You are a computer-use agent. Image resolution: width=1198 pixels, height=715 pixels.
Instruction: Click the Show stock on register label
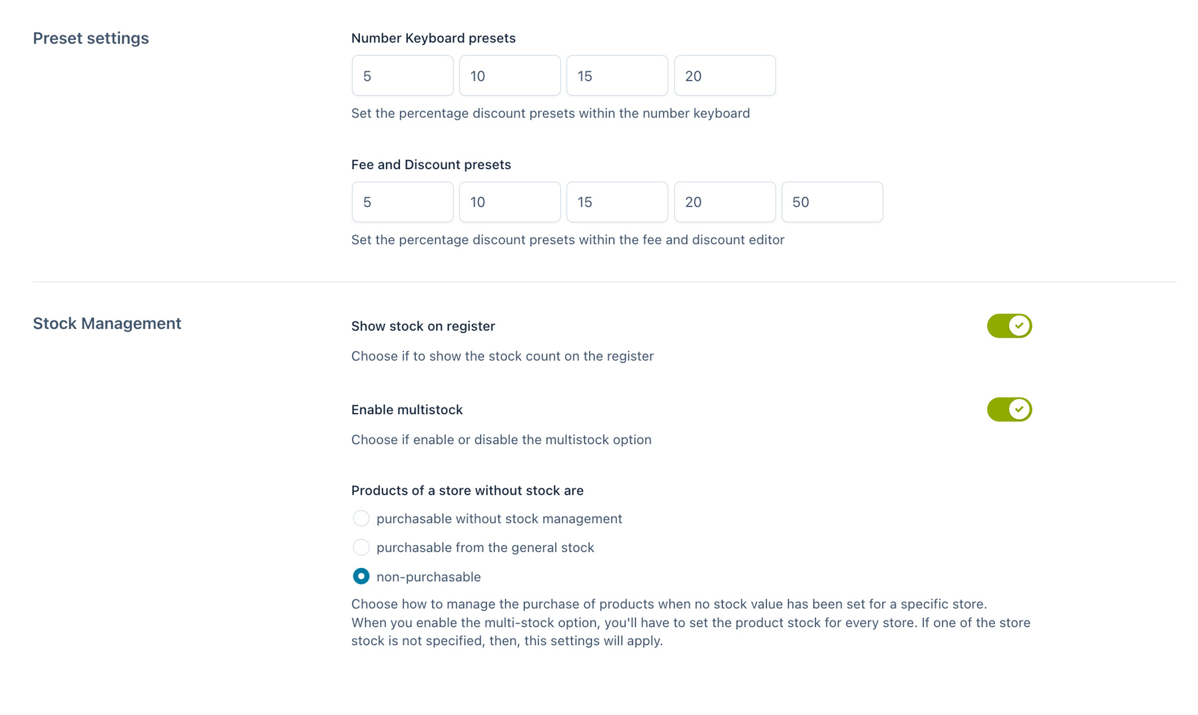pyautogui.click(x=423, y=326)
